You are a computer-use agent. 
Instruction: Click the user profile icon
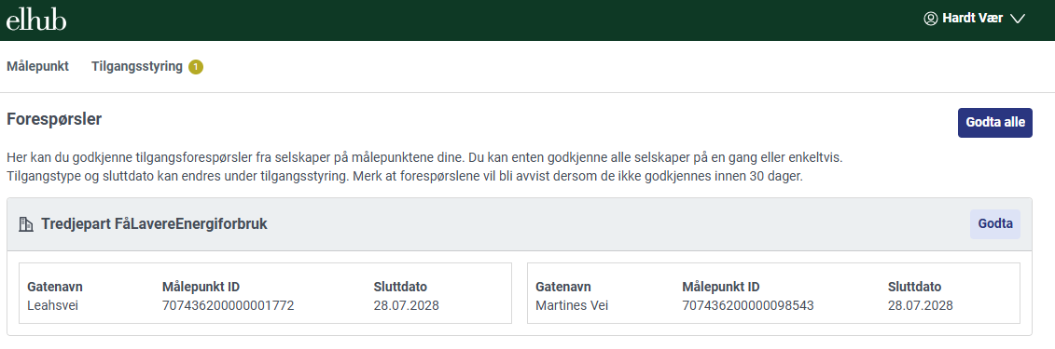pyautogui.click(x=931, y=18)
